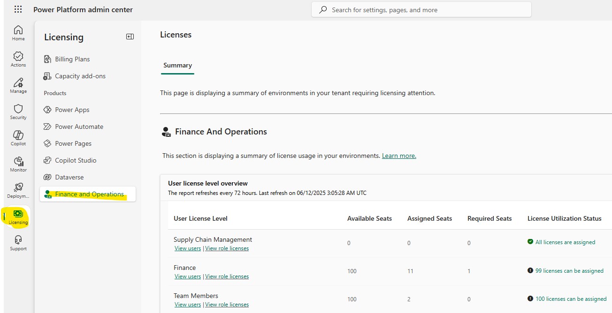Open Manage in the left rail

click(x=18, y=85)
